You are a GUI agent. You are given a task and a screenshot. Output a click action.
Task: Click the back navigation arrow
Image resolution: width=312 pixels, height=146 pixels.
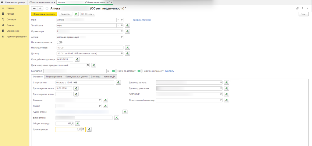click(x=34, y=8)
